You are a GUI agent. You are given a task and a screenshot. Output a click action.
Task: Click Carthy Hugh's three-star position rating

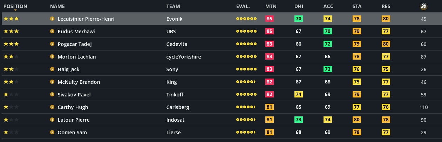pyautogui.click(x=11, y=107)
